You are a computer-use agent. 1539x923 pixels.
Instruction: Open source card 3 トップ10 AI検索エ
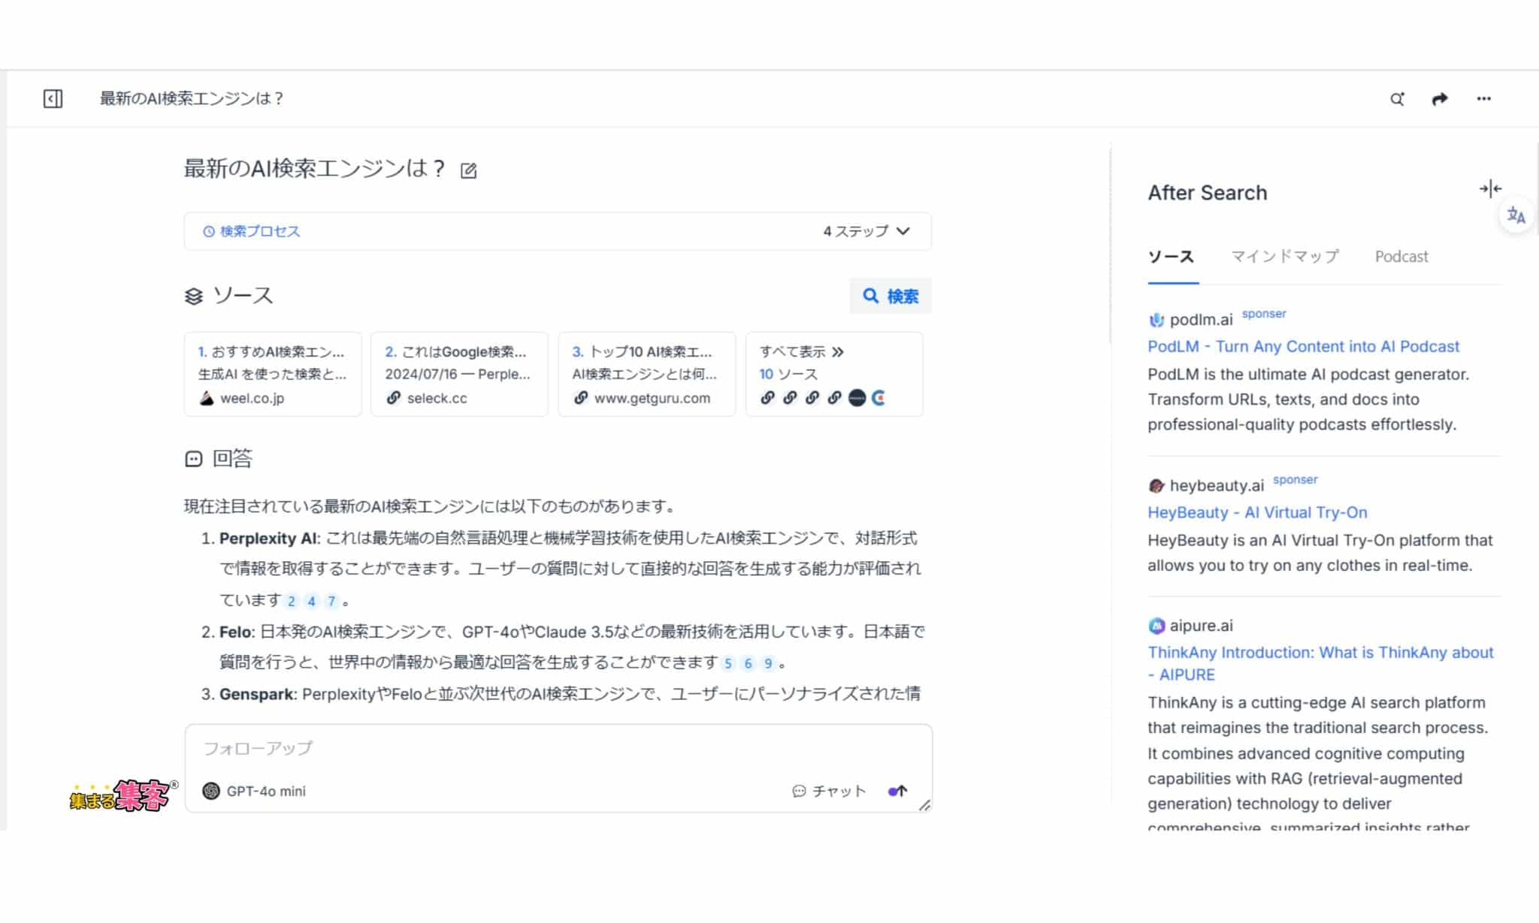point(647,374)
